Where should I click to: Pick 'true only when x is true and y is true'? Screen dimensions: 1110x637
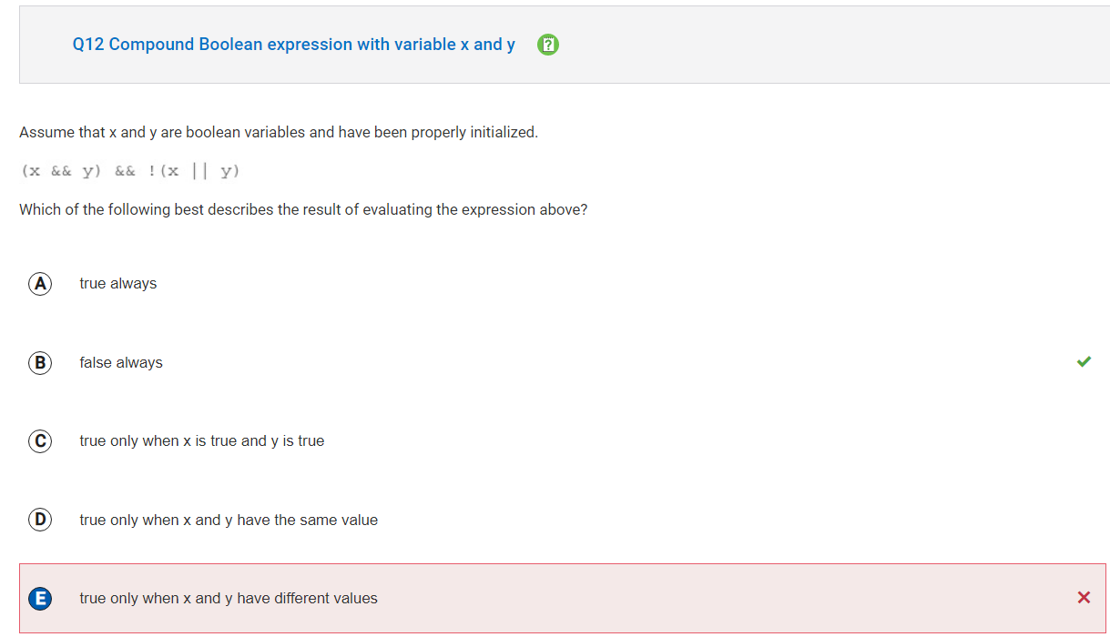[x=202, y=441]
